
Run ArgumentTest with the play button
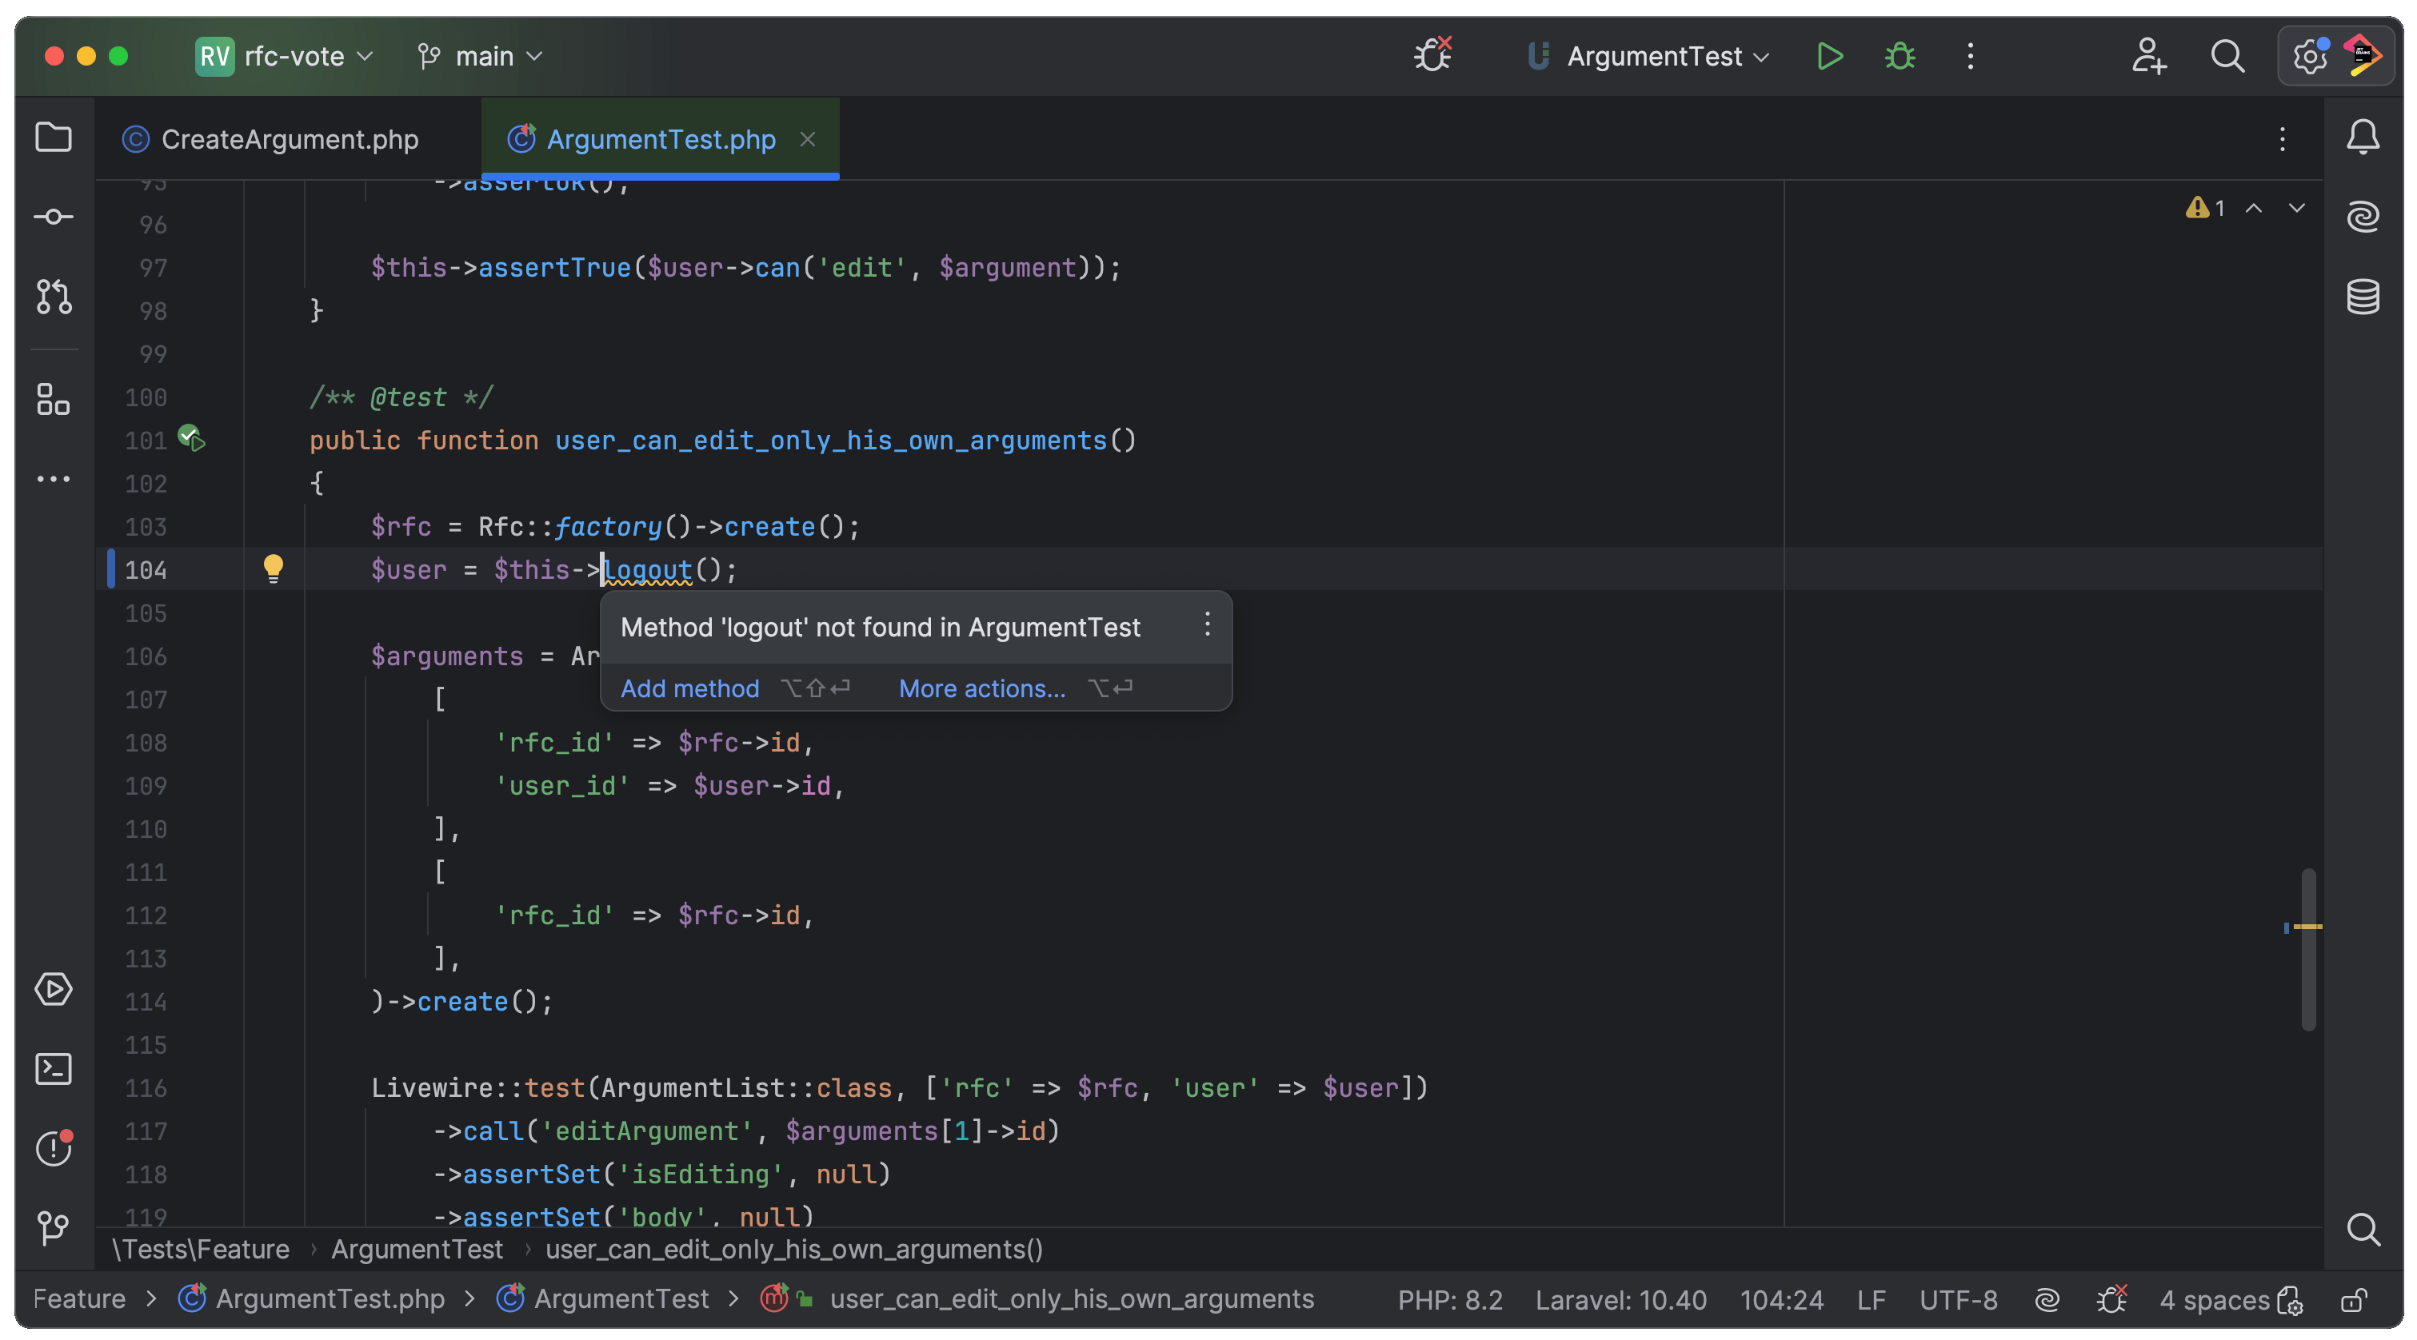tap(1828, 56)
